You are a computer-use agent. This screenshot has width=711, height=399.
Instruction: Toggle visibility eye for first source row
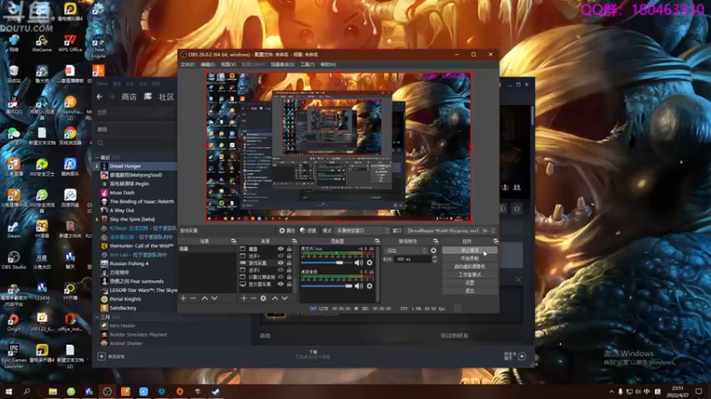[x=281, y=249]
